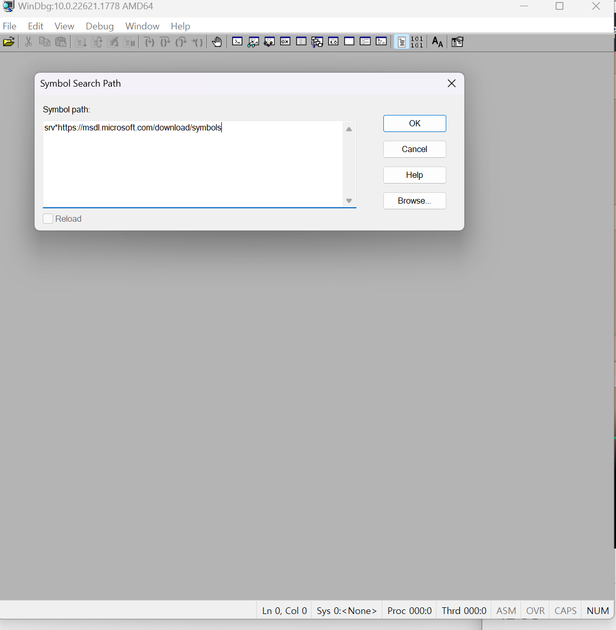Click the Copy toolbar icon
The width and height of the screenshot is (616, 630).
tap(45, 42)
